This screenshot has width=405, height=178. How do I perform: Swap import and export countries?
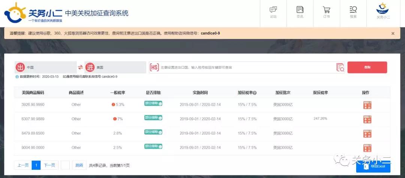pos(81,67)
